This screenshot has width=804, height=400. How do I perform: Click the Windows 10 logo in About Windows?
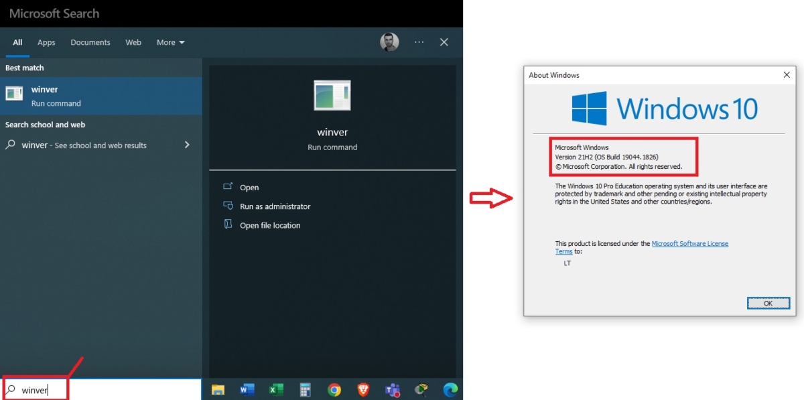[665, 109]
